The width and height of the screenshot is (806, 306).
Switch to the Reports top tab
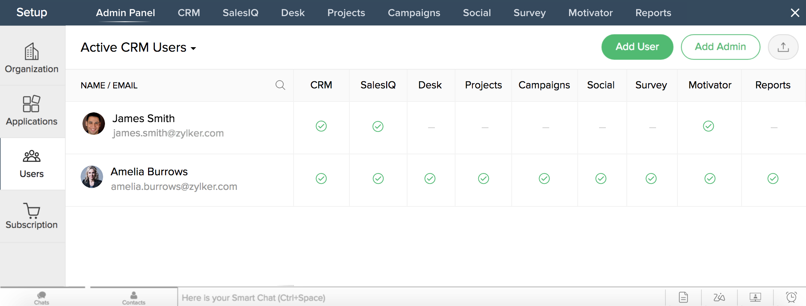click(653, 13)
